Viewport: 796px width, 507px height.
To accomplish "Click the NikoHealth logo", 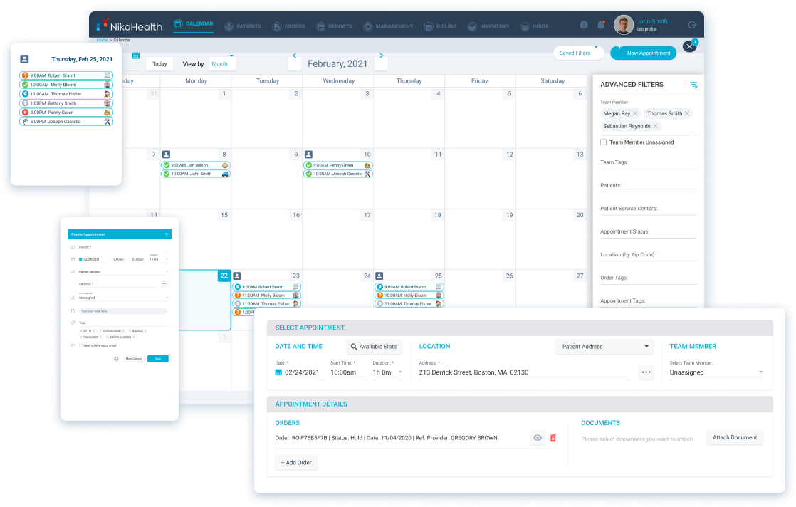I will pyautogui.click(x=130, y=25).
